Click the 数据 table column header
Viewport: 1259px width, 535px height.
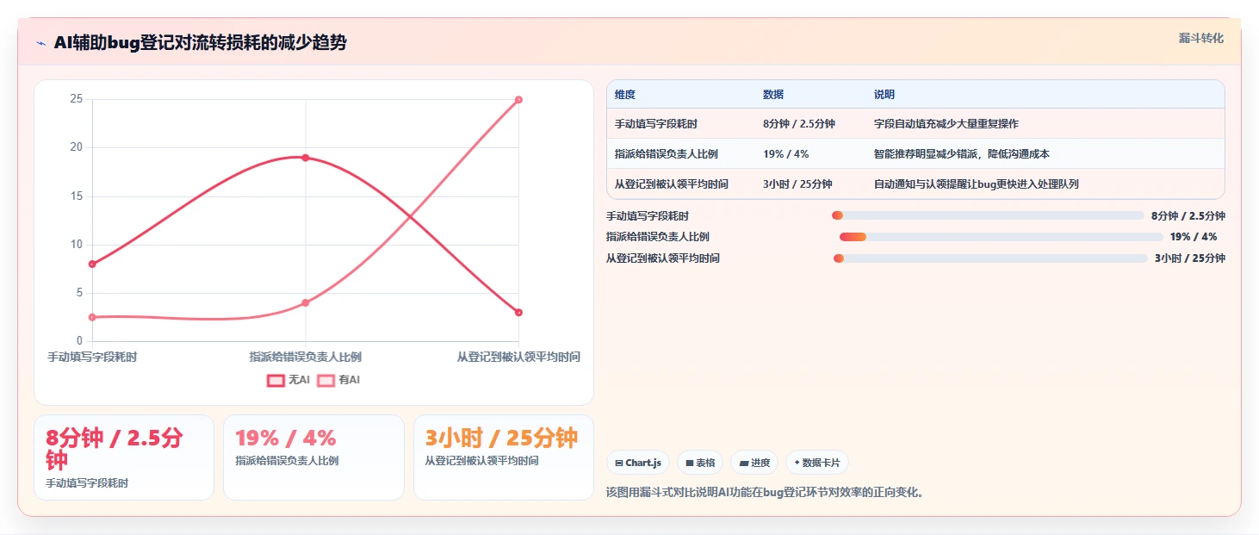[x=773, y=95]
